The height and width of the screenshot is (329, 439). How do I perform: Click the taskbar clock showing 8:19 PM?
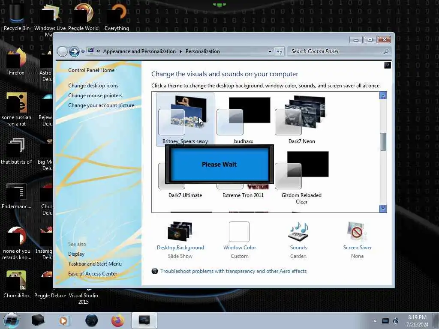click(x=417, y=321)
